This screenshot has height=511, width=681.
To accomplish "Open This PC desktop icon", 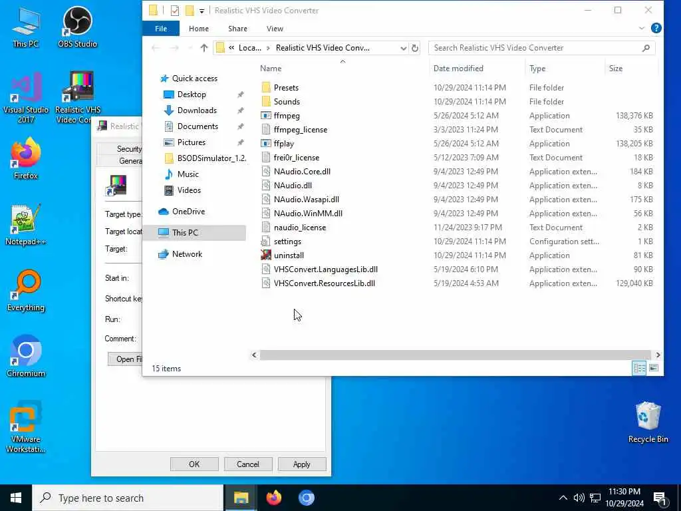I will (x=26, y=27).
